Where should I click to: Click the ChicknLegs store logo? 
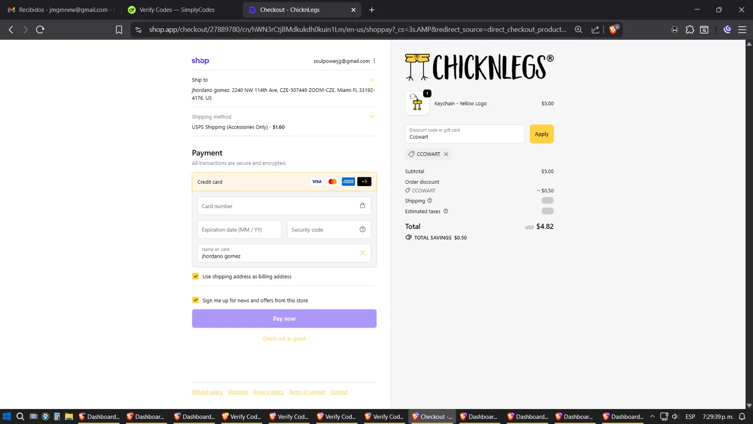pos(479,67)
